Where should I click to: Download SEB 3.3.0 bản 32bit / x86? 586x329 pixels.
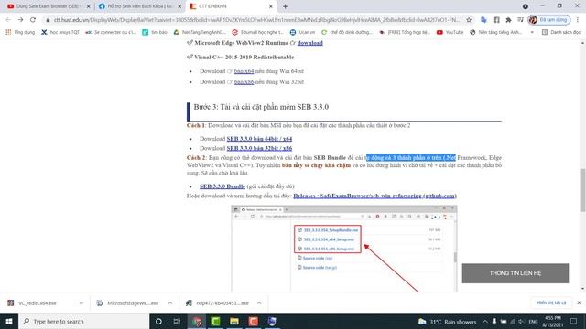click(x=259, y=148)
